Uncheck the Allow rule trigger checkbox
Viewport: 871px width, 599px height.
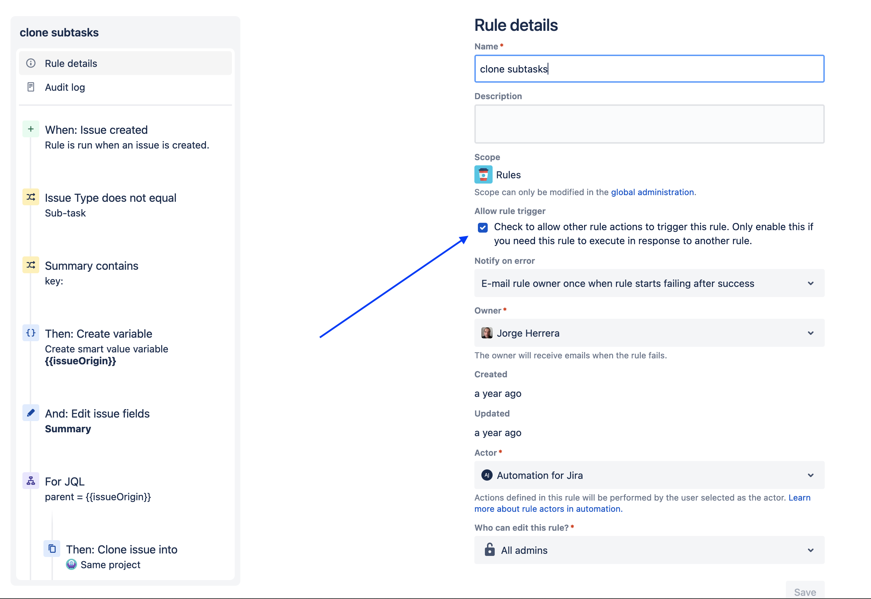(483, 227)
